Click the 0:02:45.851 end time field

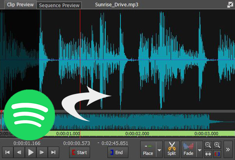[115, 143]
